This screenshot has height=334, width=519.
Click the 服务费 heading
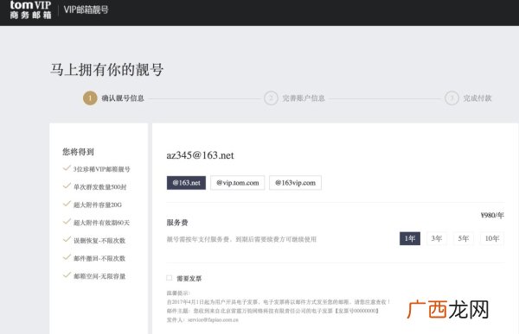click(177, 223)
